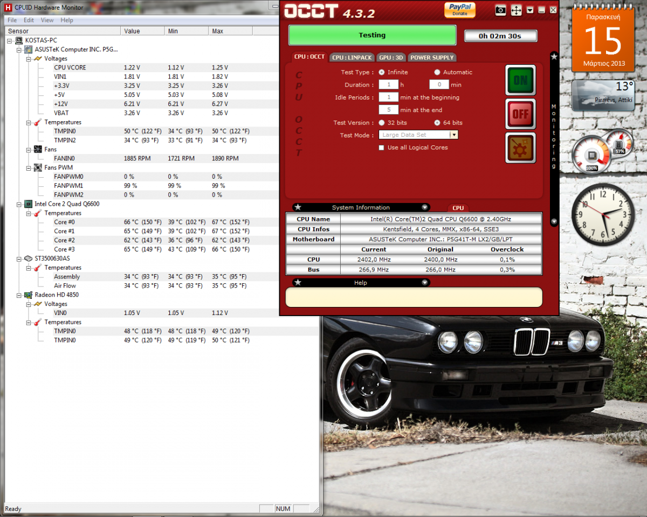Click the Duration minutes field
The image size is (647, 517).
tap(439, 85)
